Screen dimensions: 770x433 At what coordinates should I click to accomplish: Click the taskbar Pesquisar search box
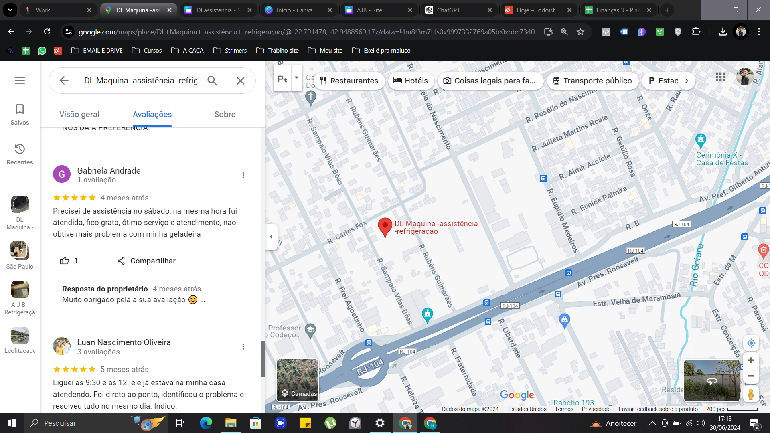click(x=96, y=423)
